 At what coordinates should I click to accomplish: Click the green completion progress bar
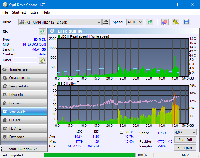click(90, 155)
